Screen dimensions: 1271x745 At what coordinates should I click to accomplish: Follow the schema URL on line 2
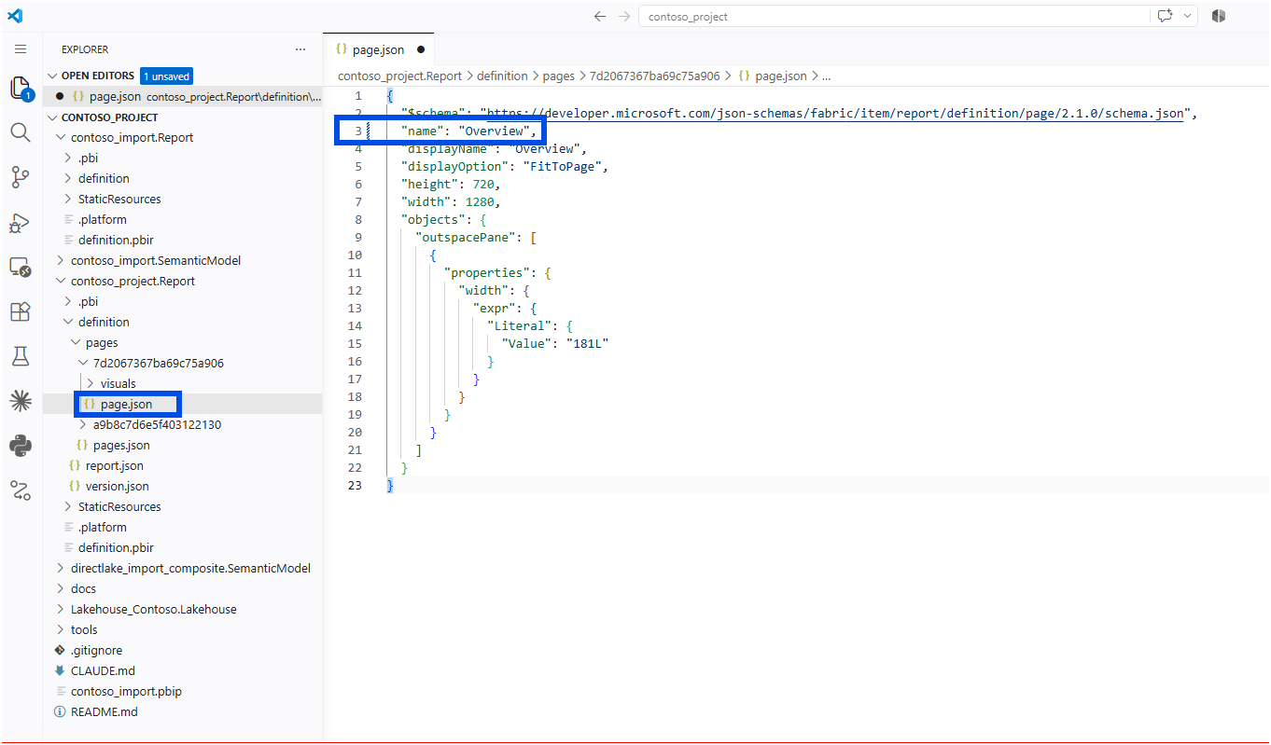835,113
